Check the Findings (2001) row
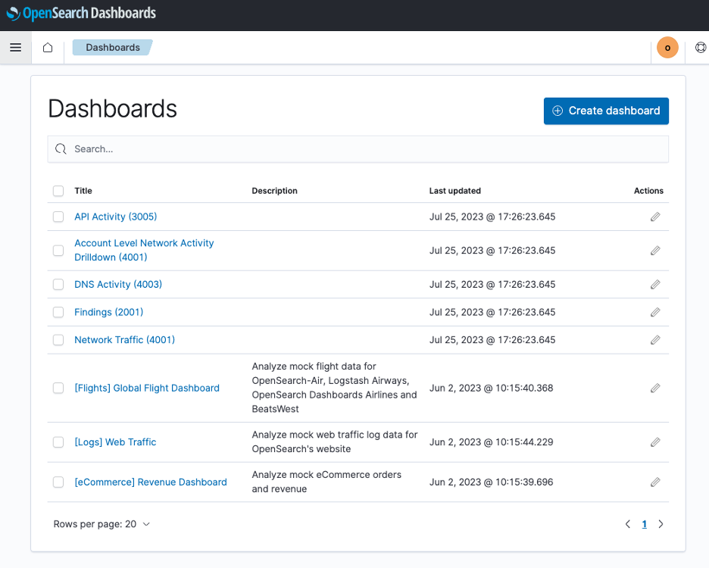 (x=58, y=312)
